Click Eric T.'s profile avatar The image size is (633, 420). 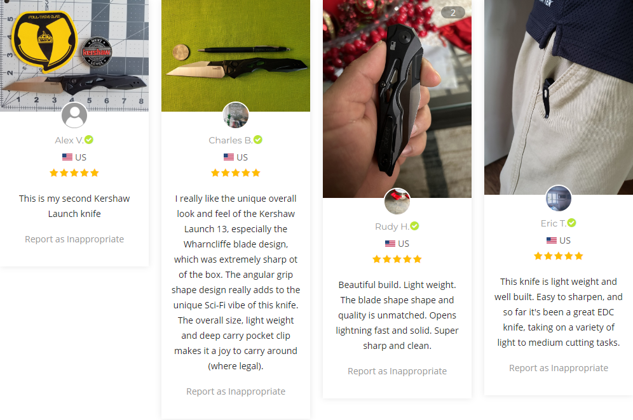coord(559,199)
